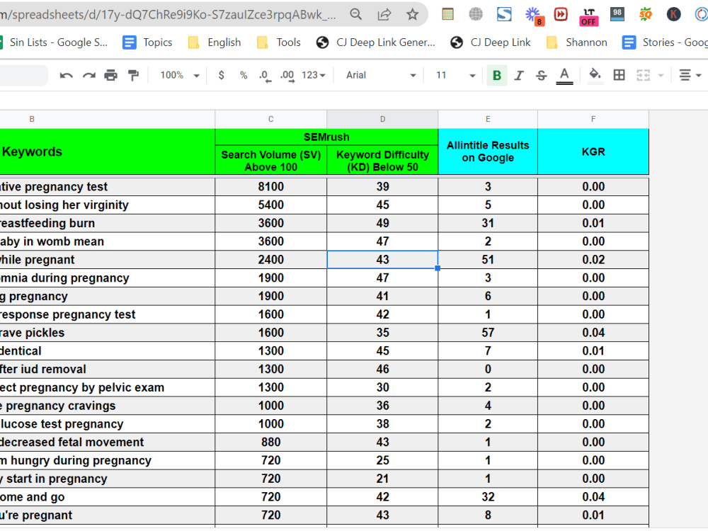Select column B header
The height and width of the screenshot is (531, 708).
point(108,119)
